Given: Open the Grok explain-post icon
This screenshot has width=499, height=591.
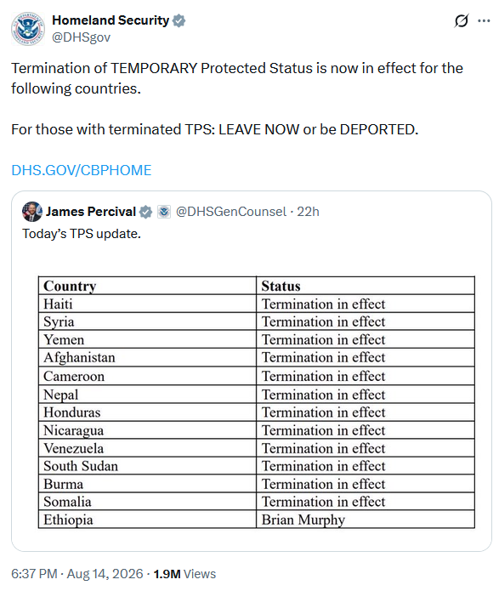Looking at the screenshot, I should pyautogui.click(x=462, y=20).
